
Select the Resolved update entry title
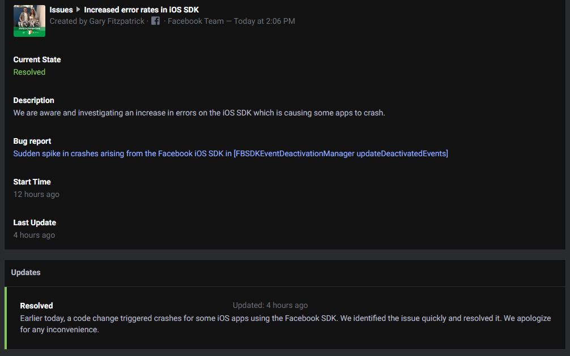pyautogui.click(x=36, y=306)
